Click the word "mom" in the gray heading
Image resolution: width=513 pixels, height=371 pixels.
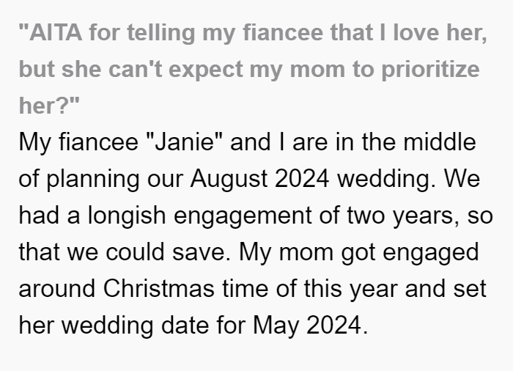[317, 70]
